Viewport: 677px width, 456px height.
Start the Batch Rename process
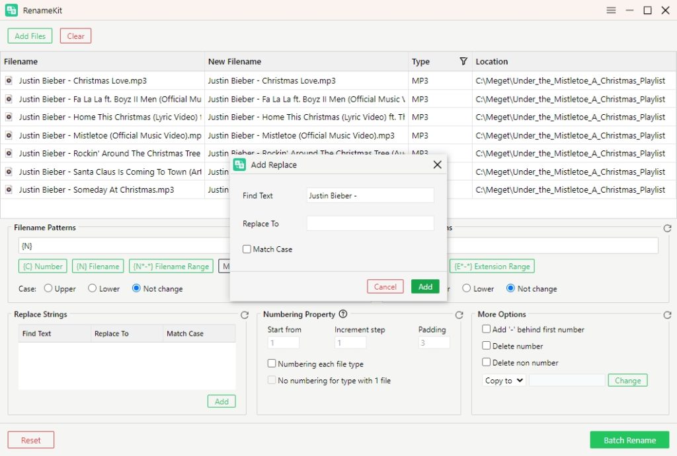pyautogui.click(x=629, y=440)
